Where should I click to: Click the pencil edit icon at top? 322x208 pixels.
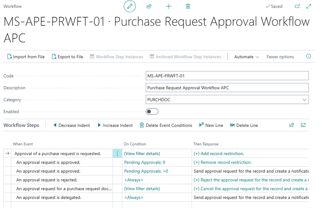pyautogui.click(x=130, y=7)
